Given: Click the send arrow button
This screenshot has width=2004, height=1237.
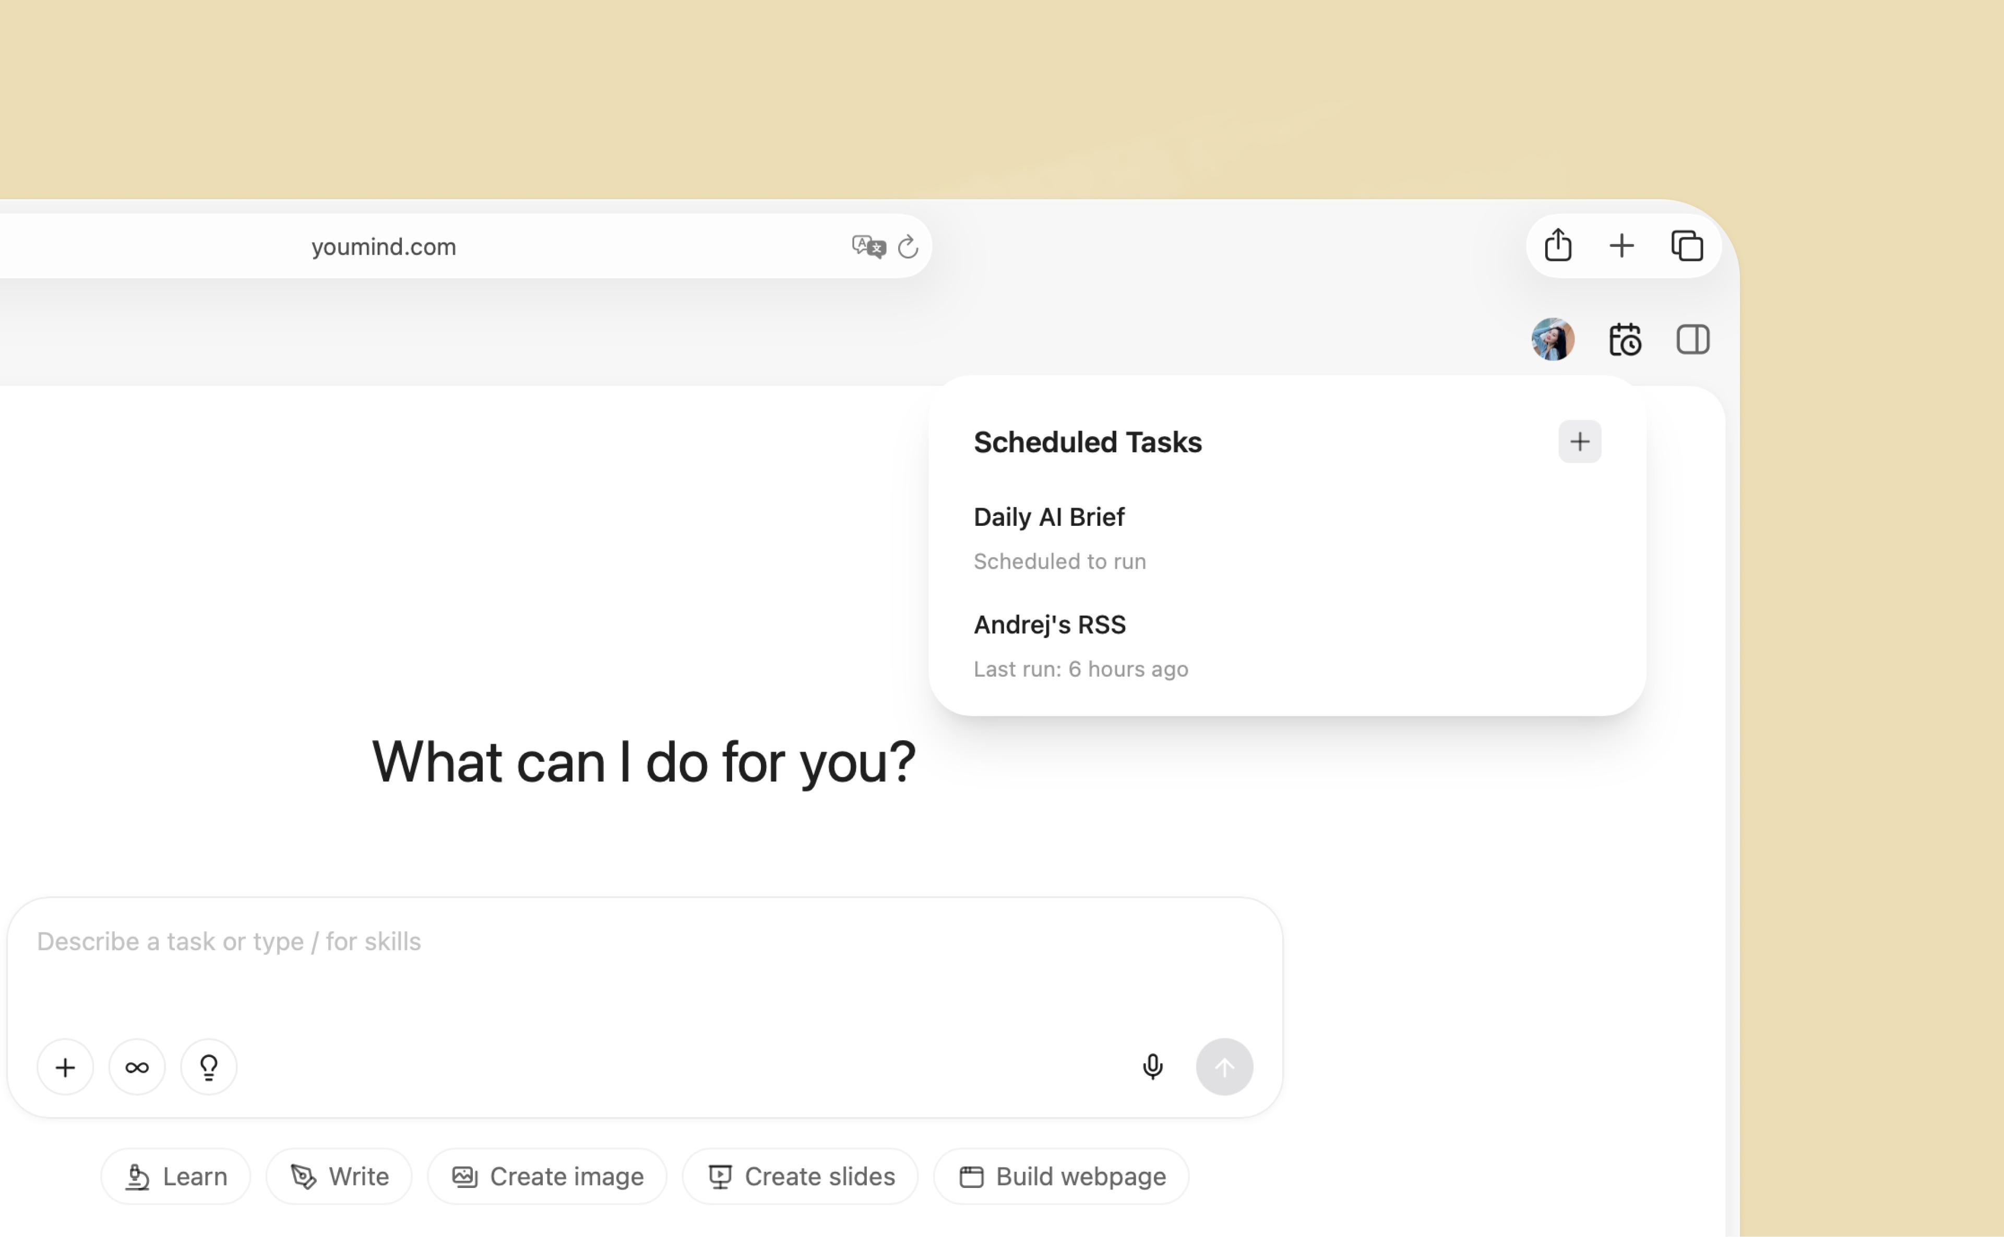Looking at the screenshot, I should (x=1223, y=1067).
